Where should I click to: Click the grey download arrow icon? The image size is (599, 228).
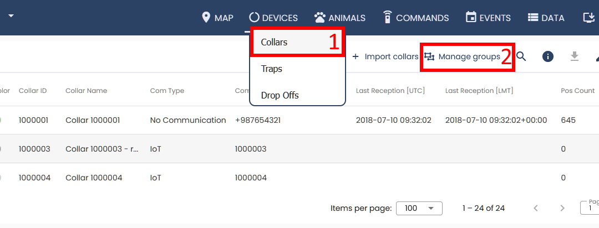pyautogui.click(x=575, y=56)
